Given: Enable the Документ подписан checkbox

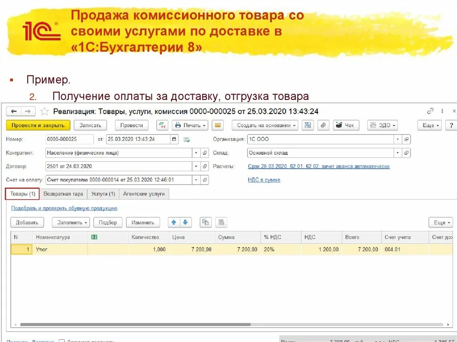Looking at the screenshot, I should pos(60,340).
